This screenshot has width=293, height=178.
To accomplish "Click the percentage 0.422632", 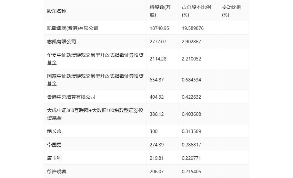I will [x=191, y=97].
